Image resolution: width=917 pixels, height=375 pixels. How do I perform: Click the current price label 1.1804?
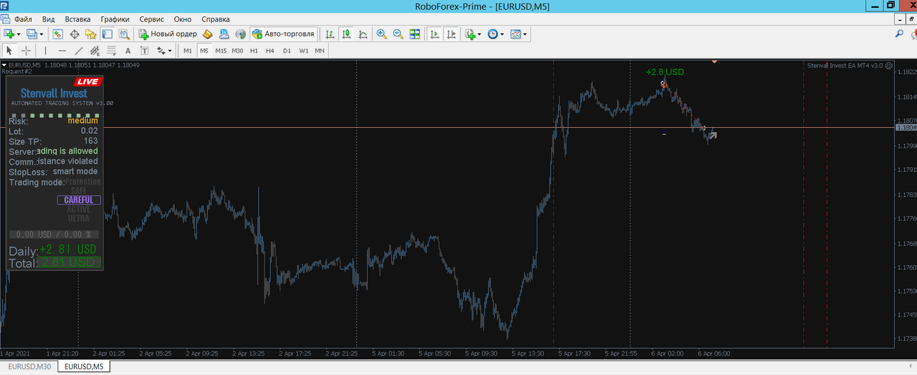pos(906,128)
